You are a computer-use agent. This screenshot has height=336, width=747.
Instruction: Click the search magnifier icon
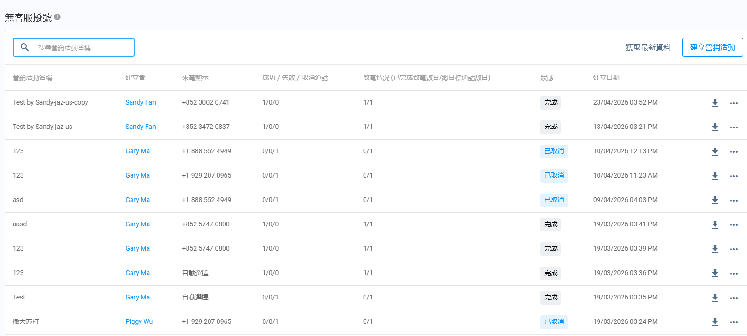coord(25,47)
